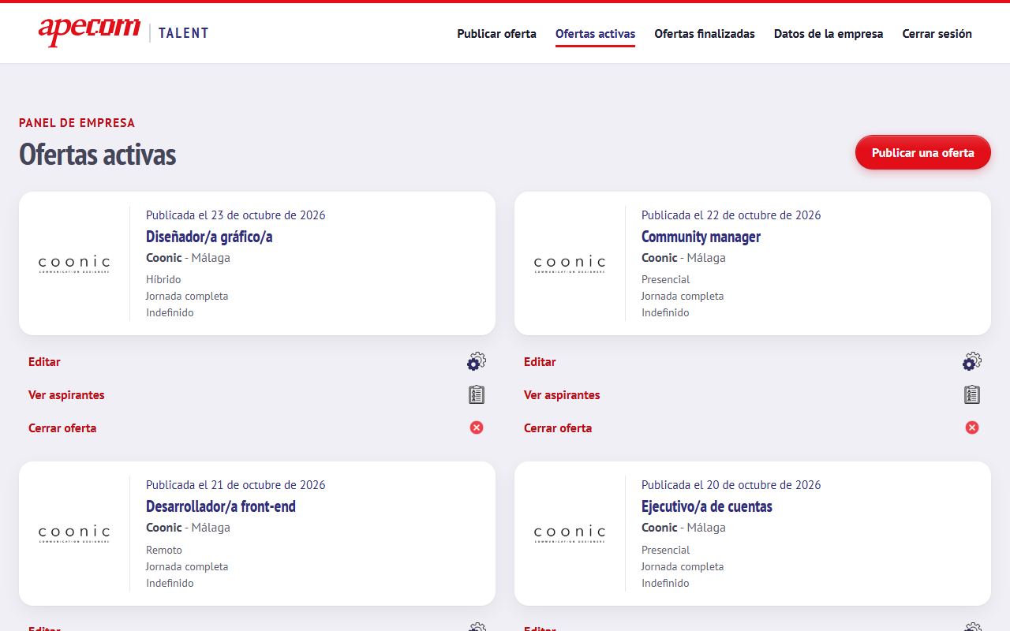Click the red X icon for Diseñador/a gráfico/a
The height and width of the screenshot is (631, 1010).
[477, 428]
